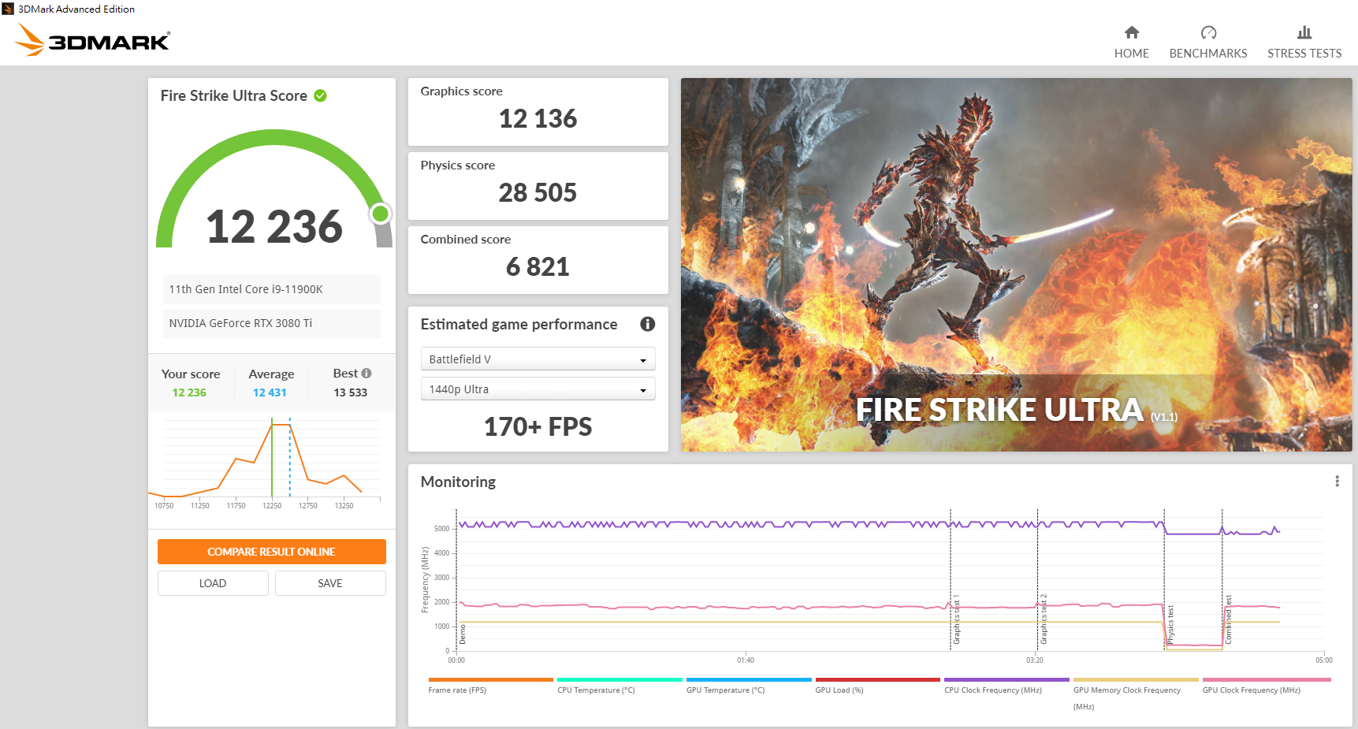Click the Physics score value 28 505
The height and width of the screenshot is (729, 1358).
pos(538,193)
